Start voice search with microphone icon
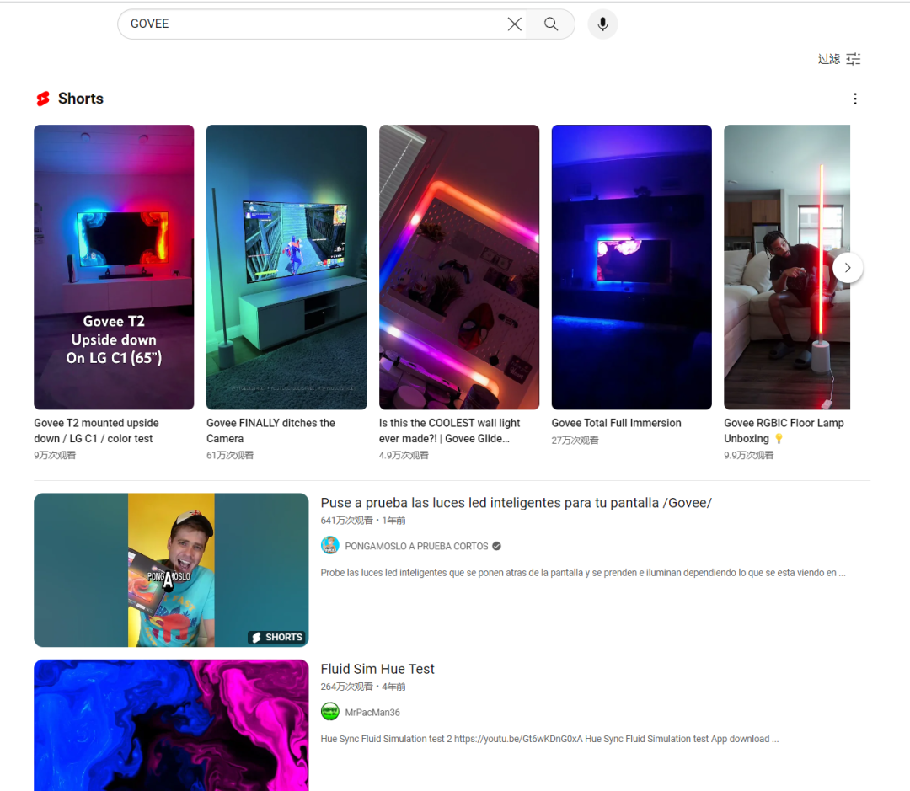The width and height of the screenshot is (910, 791). pos(602,24)
